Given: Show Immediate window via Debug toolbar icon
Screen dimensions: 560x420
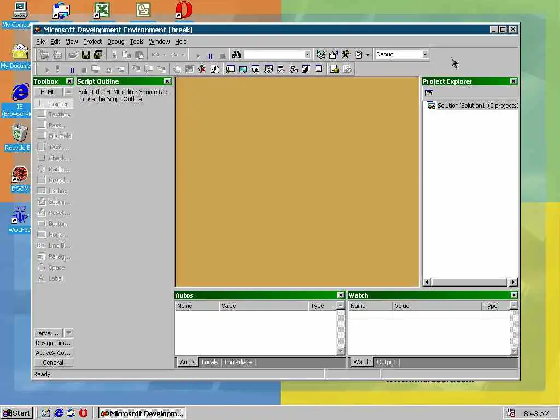Looking at the screenshot, I should [230, 69].
